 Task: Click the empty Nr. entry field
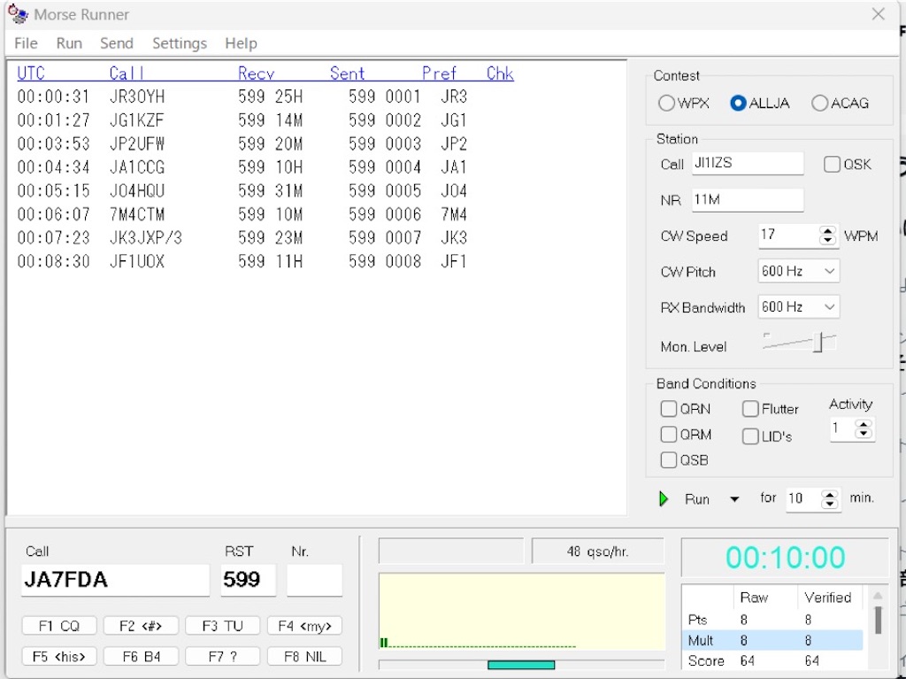pyautogui.click(x=314, y=580)
